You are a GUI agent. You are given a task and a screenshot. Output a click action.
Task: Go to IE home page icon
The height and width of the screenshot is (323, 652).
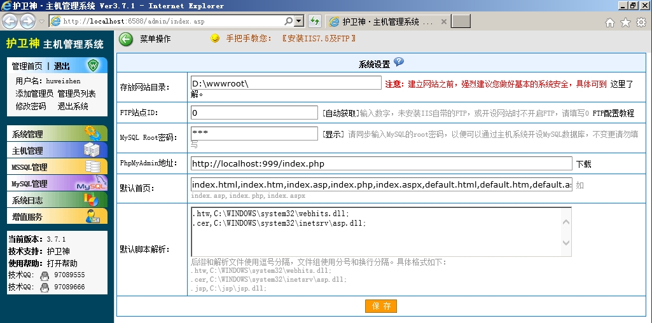(x=610, y=22)
